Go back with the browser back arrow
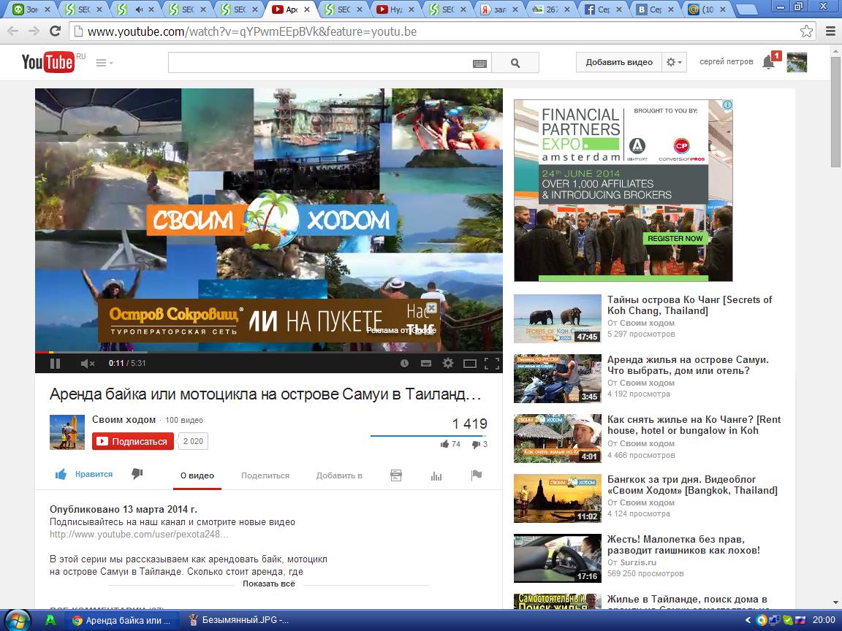The height and width of the screenshot is (631, 842). click(13, 31)
